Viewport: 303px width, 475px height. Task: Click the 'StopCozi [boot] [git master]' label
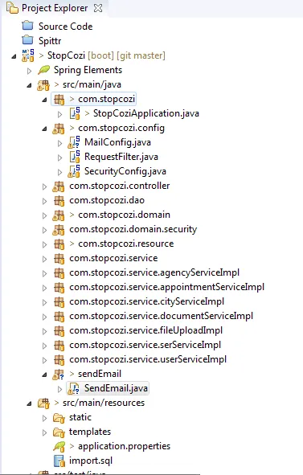106,55
